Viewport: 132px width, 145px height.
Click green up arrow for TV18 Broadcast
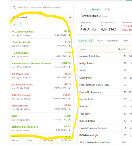coord(69,57)
